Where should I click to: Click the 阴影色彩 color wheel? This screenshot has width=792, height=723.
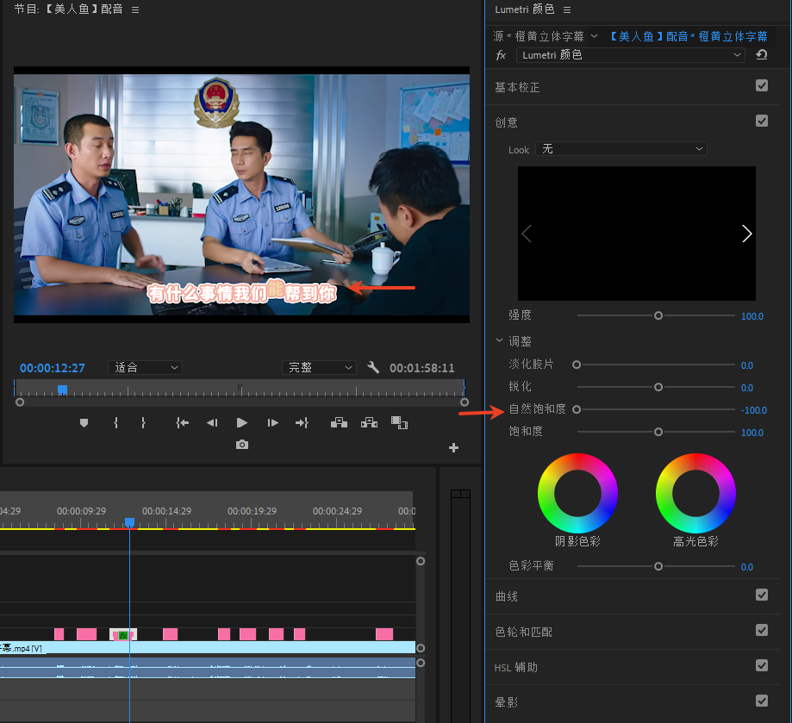577,493
